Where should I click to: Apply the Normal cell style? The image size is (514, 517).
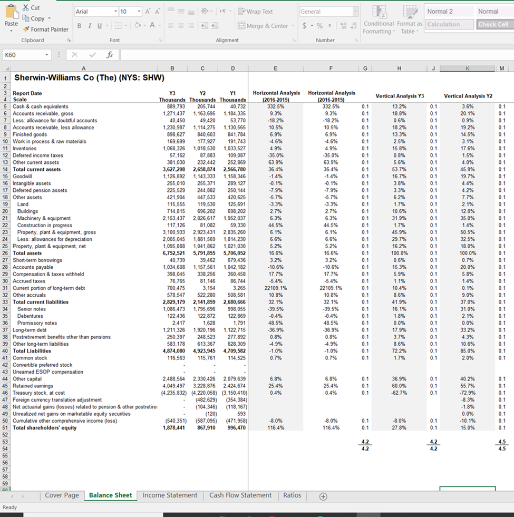click(x=495, y=12)
